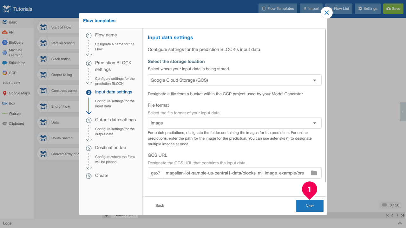Viewport: 406px width, 228px height.
Task: Select the Route Search block
Action: point(58,138)
